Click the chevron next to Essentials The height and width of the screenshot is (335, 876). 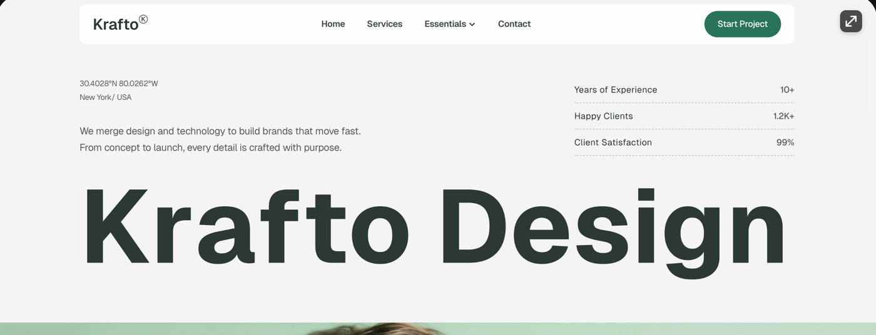pos(472,24)
